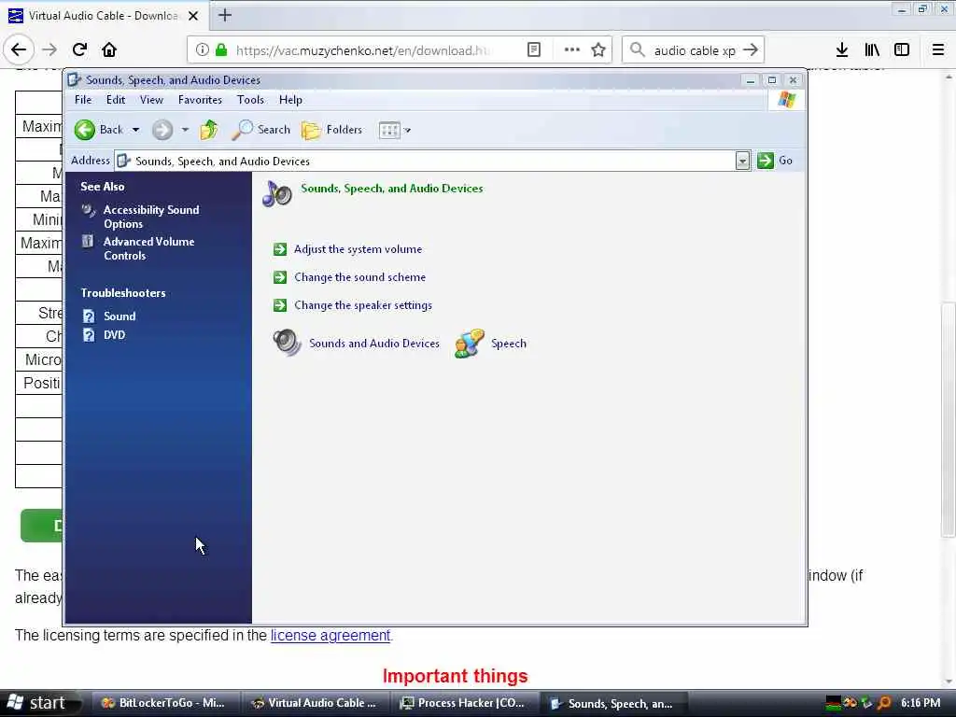The width and height of the screenshot is (956, 717).
Task: Toggle Firefox reader view icon
Action: (x=533, y=50)
